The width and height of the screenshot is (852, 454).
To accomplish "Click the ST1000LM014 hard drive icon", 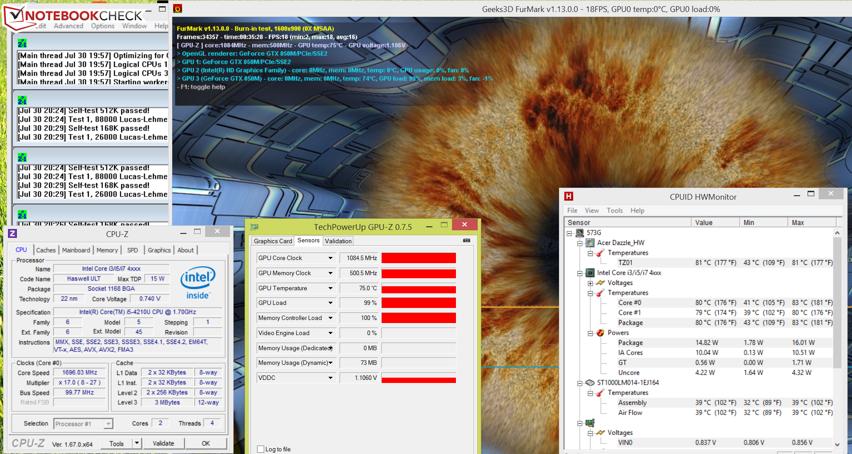I will 590,383.
